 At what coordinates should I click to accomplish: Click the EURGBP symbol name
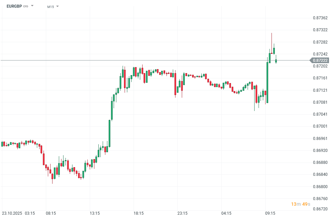coord(14,6)
